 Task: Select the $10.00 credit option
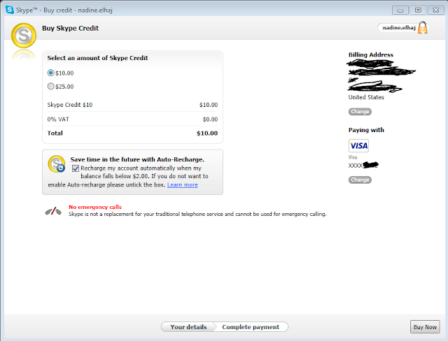pos(50,73)
